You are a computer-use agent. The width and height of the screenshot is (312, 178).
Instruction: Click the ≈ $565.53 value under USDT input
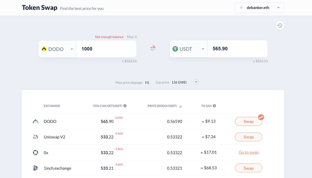pyautogui.click(x=260, y=61)
